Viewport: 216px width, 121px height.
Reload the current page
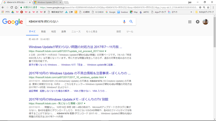pos(12,7)
